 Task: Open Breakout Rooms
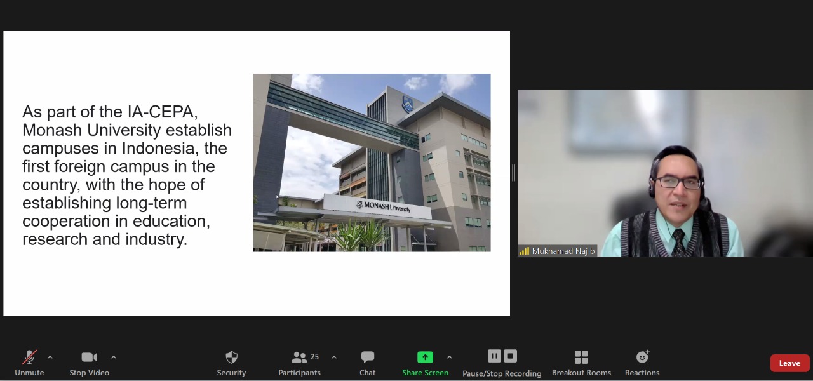coord(581,363)
